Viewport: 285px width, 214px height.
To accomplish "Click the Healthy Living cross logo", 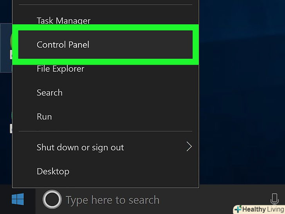I will [x=238, y=209].
